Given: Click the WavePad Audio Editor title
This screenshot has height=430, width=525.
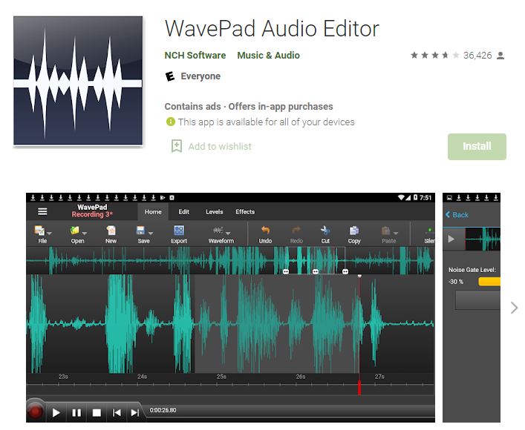Looking at the screenshot, I should coord(272,29).
